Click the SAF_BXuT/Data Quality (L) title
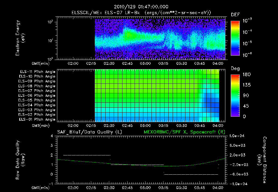The width and height of the screenshot is (278, 192). [90, 132]
